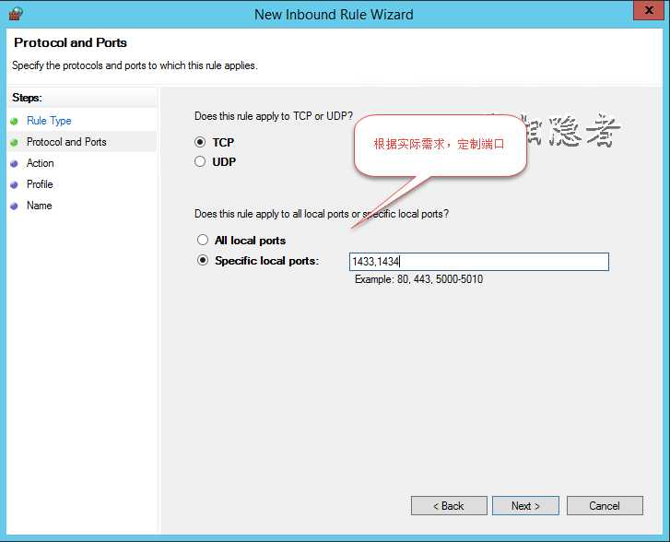Select the Protocol and Ports step
This screenshot has width=670, height=542.
(66, 142)
